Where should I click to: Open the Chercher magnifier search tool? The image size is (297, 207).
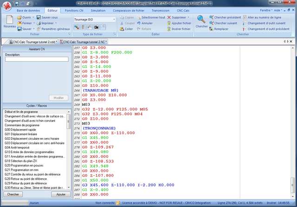click(x=201, y=22)
